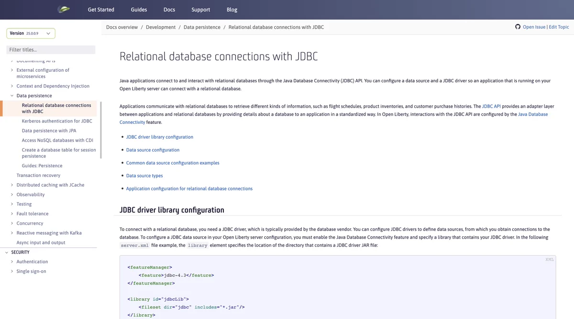Click the XML label on code block
Image resolution: width=574 pixels, height=319 pixels.
(x=550, y=260)
